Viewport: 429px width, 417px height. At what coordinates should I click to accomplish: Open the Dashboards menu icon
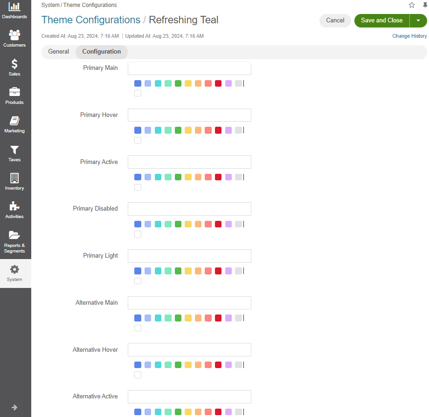(14, 7)
